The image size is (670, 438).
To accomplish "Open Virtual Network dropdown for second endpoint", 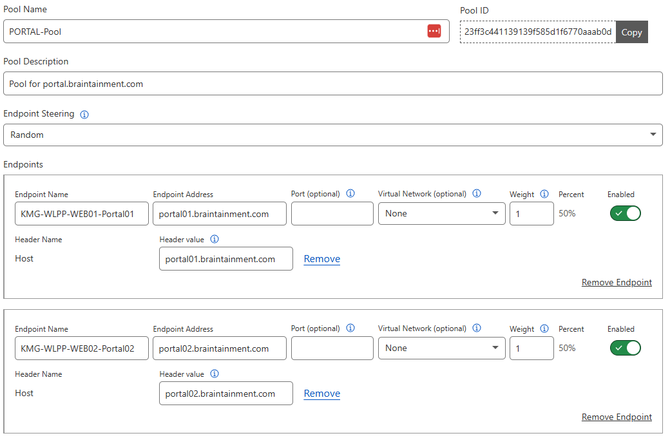I will point(441,348).
